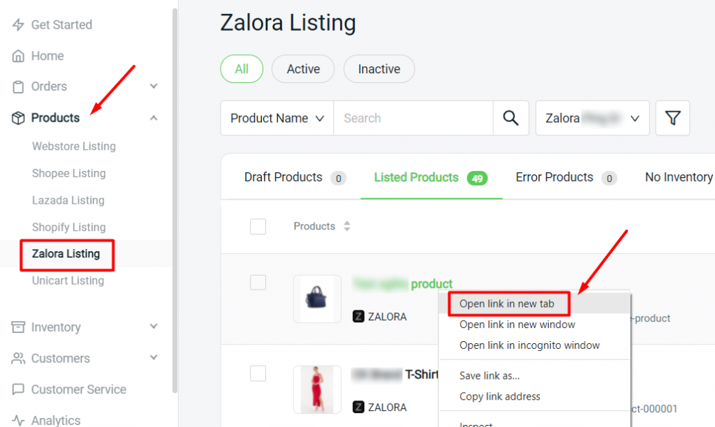Click the Products box icon
715x427 pixels.
pyautogui.click(x=18, y=118)
